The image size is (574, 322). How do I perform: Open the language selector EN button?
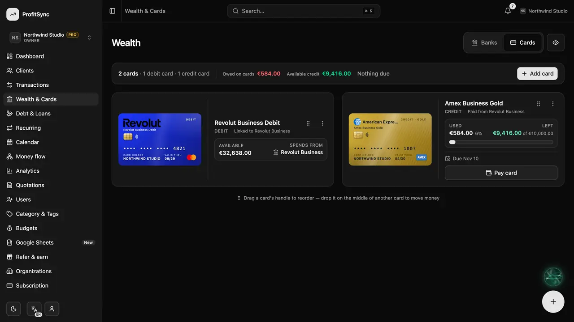pyautogui.click(x=34, y=309)
